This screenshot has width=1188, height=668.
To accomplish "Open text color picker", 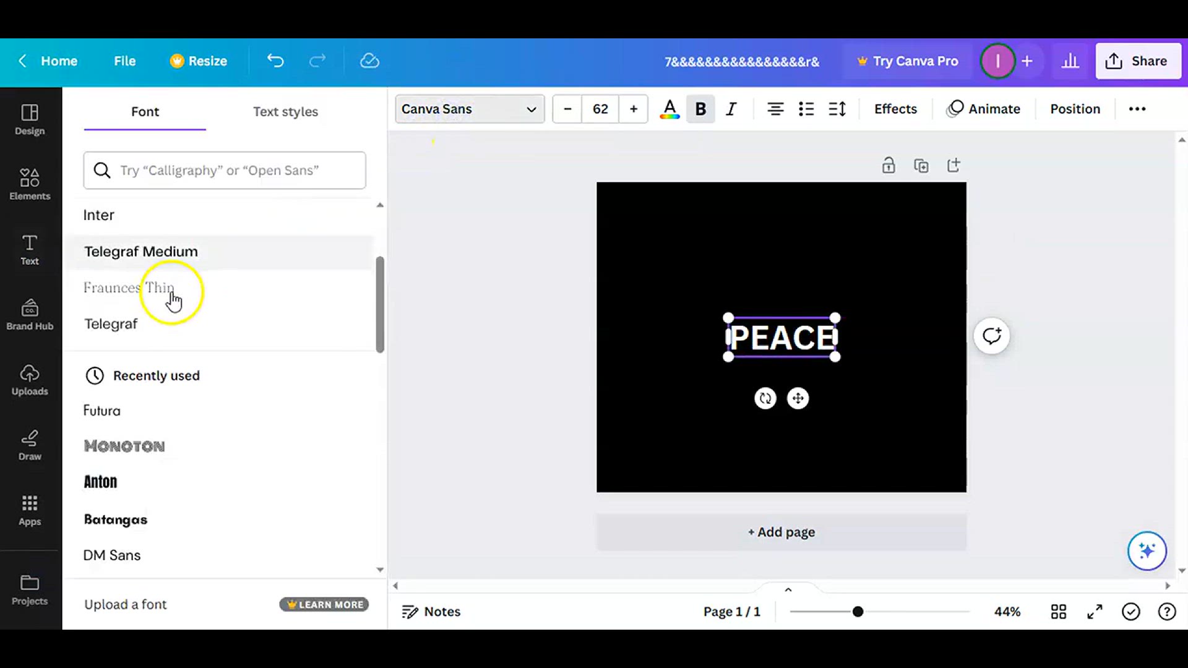I will pos(669,109).
